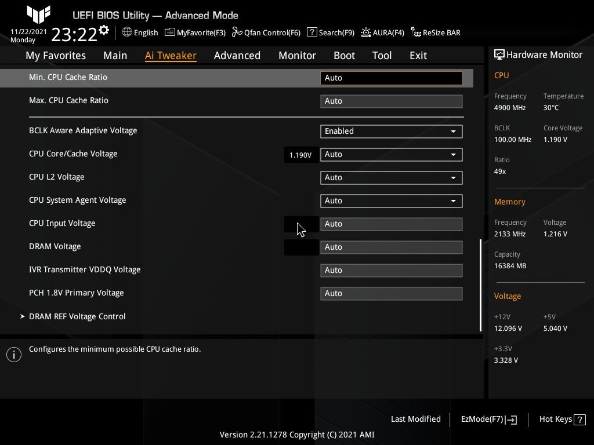
Task: Open the Tool tab
Action: tap(382, 56)
